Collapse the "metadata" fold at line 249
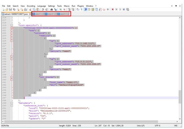This screenshot has width=184, height=129. [12, 103]
